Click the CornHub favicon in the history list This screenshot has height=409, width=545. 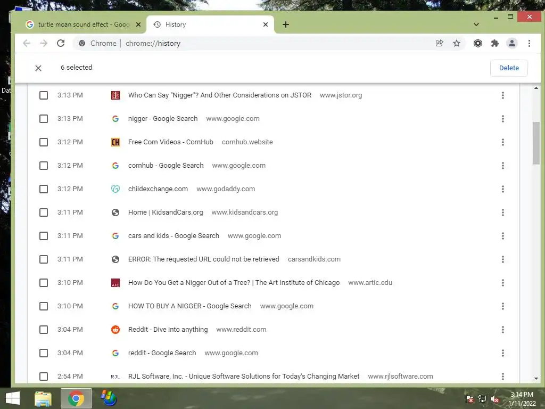[x=115, y=142]
